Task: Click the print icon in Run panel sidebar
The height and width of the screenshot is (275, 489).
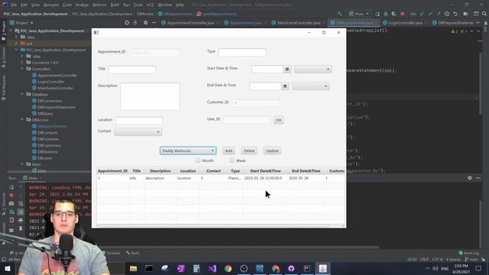Action: [x=21, y=220]
